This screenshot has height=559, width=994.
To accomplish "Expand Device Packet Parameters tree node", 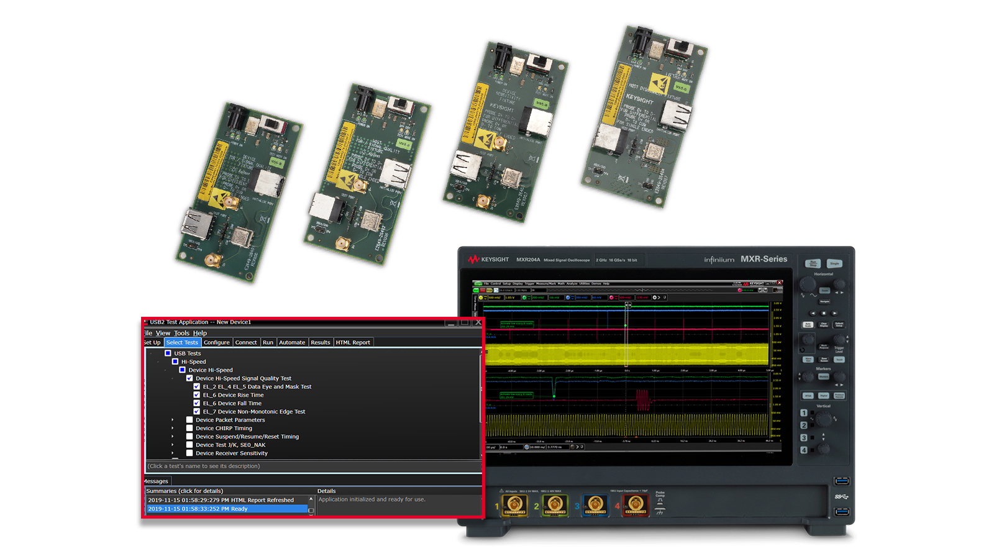I will click(173, 420).
